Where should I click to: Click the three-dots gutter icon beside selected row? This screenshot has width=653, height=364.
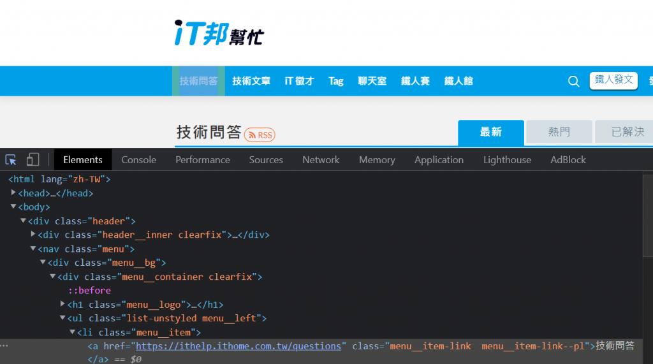coord(4,346)
